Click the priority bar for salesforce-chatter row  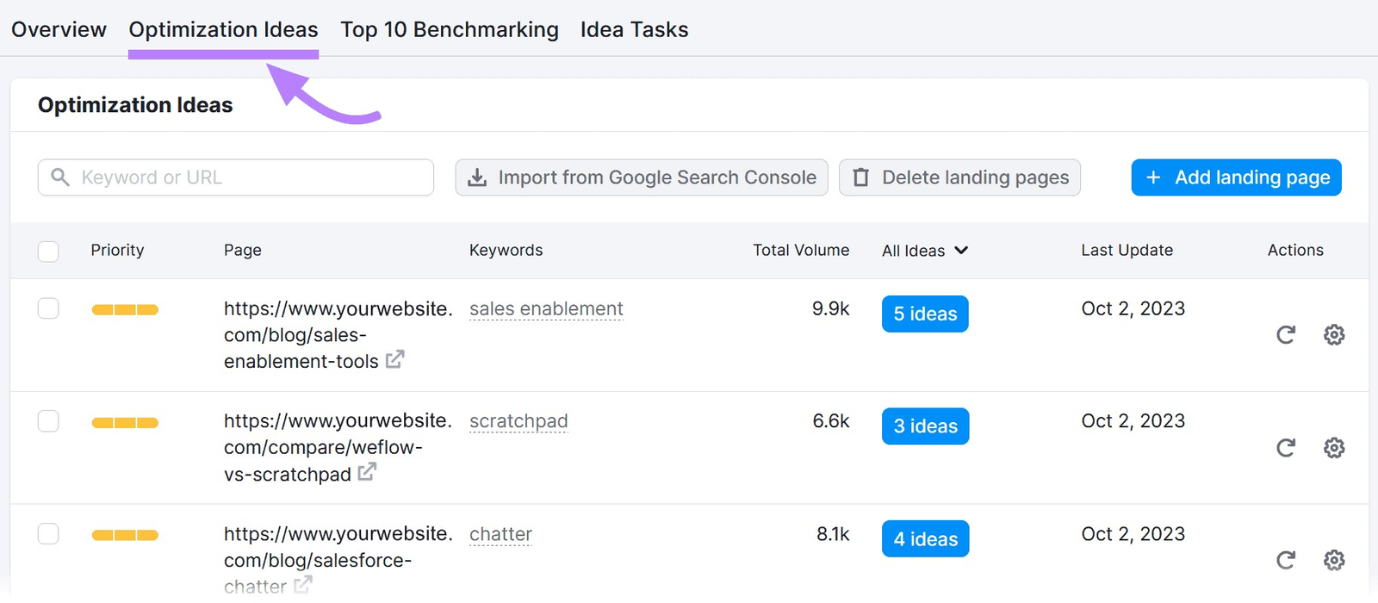coord(125,536)
